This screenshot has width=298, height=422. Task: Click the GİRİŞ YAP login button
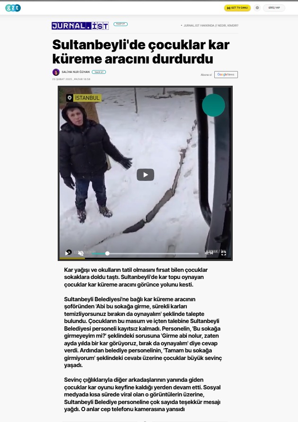(274, 8)
